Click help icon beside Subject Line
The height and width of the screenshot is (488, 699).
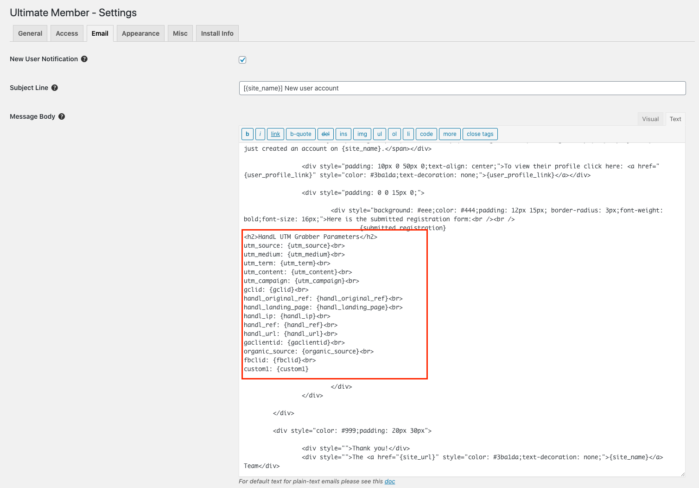click(55, 88)
